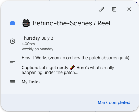
Task: Click the task list icon near My Tasks
Action: [12, 82]
